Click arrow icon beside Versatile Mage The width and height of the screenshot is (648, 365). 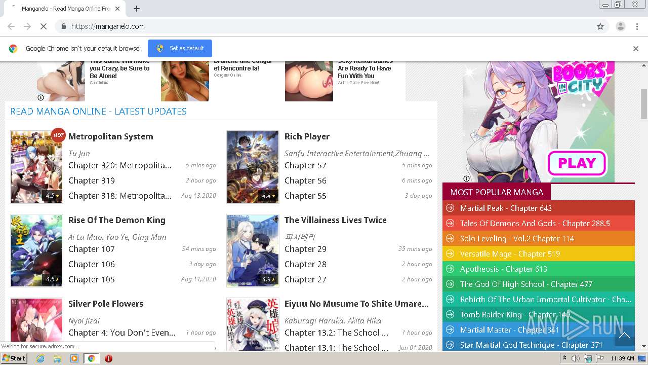coord(450,254)
